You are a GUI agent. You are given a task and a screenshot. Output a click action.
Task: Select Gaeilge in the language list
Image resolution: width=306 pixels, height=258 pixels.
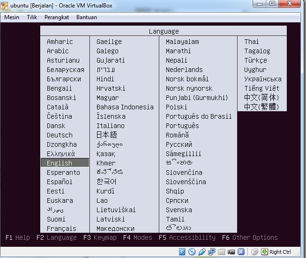pos(109,42)
